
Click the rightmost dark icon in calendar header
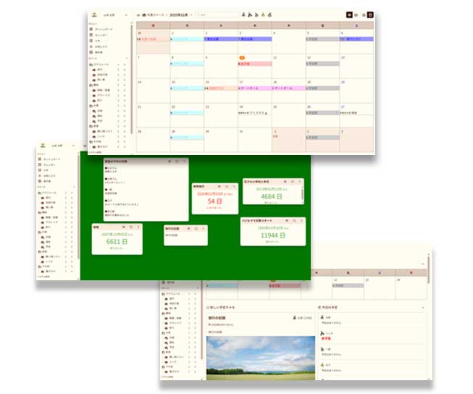371,14
